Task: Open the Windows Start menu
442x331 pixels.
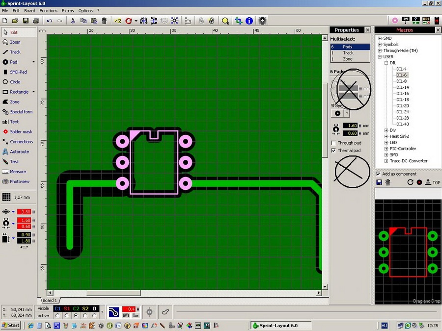Action: [x=11, y=326]
